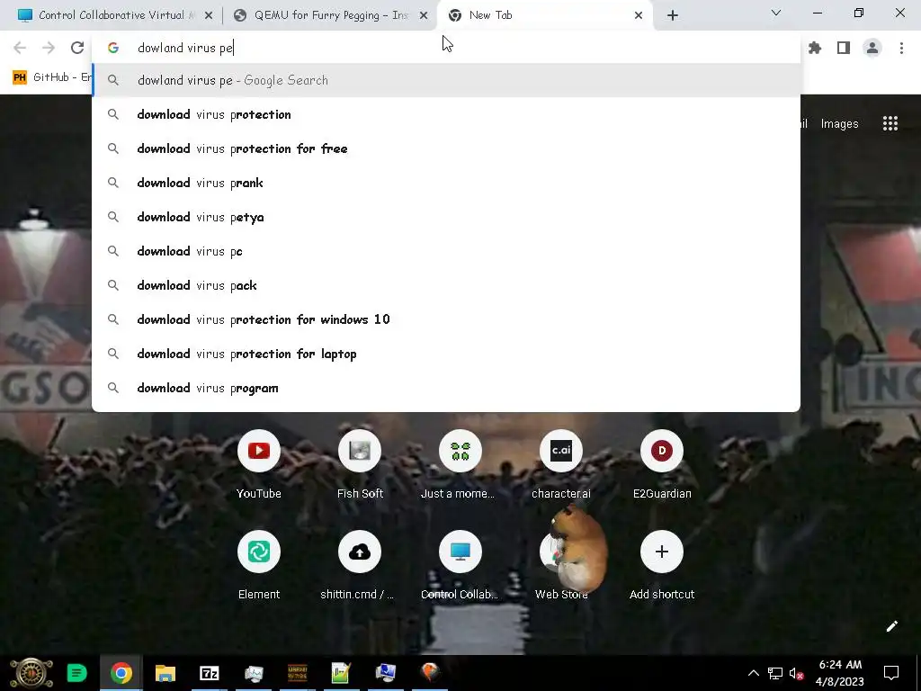Click the muted volume tray icon
The image size is (921, 691).
click(x=797, y=673)
